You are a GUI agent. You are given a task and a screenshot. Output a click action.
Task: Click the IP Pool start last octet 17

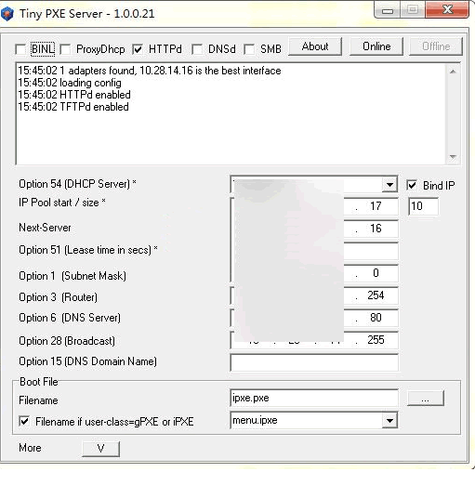(x=376, y=206)
